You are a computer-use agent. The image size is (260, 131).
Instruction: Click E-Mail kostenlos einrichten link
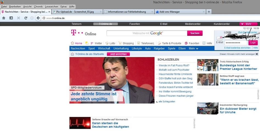click(237, 48)
